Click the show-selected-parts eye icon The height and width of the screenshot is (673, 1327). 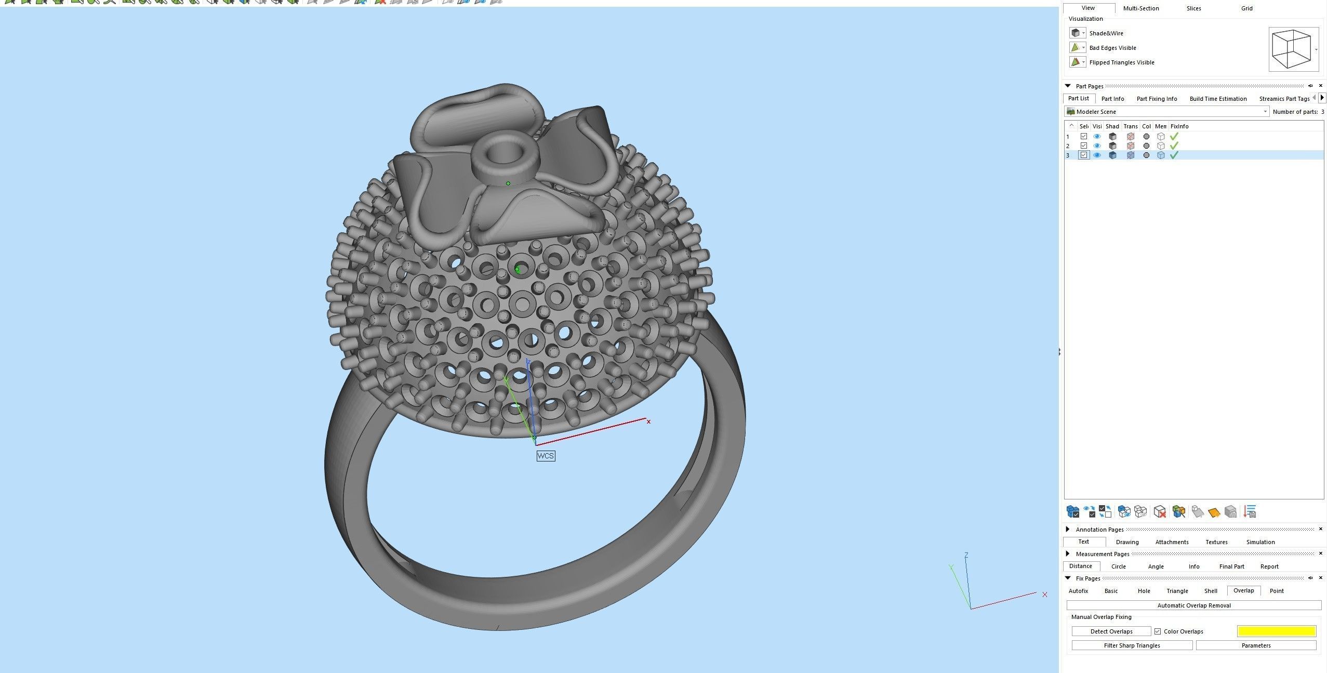click(x=1090, y=512)
